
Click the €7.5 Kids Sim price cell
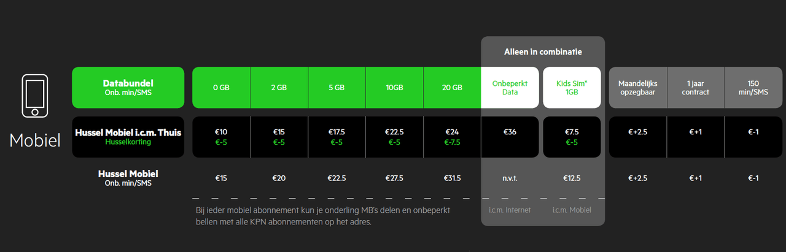(x=572, y=137)
